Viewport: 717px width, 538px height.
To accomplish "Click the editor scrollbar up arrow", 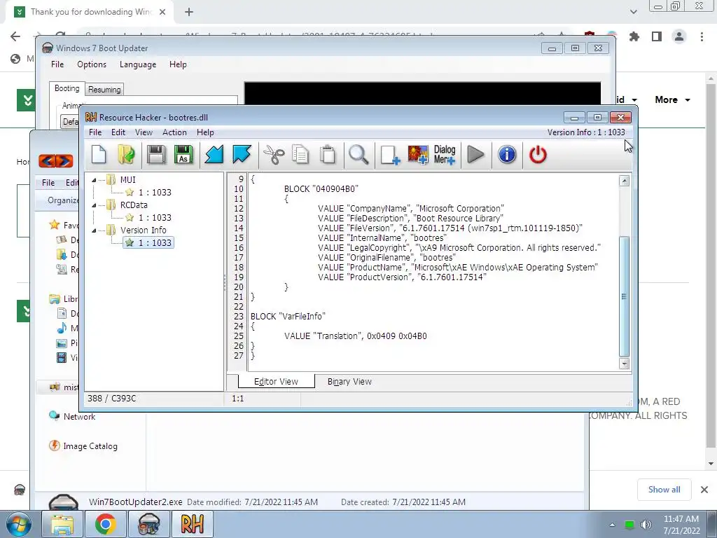I will pos(624,181).
